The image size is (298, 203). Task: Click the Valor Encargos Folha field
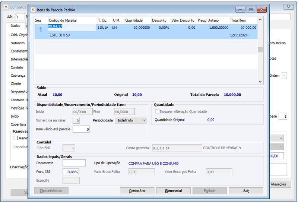click(x=219, y=172)
